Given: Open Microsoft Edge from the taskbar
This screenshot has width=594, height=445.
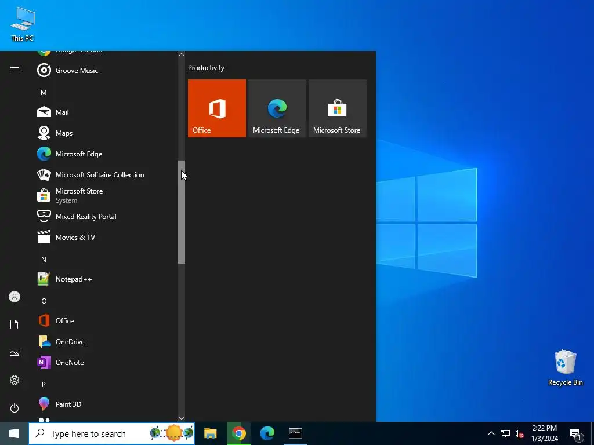Looking at the screenshot, I should [x=267, y=433].
